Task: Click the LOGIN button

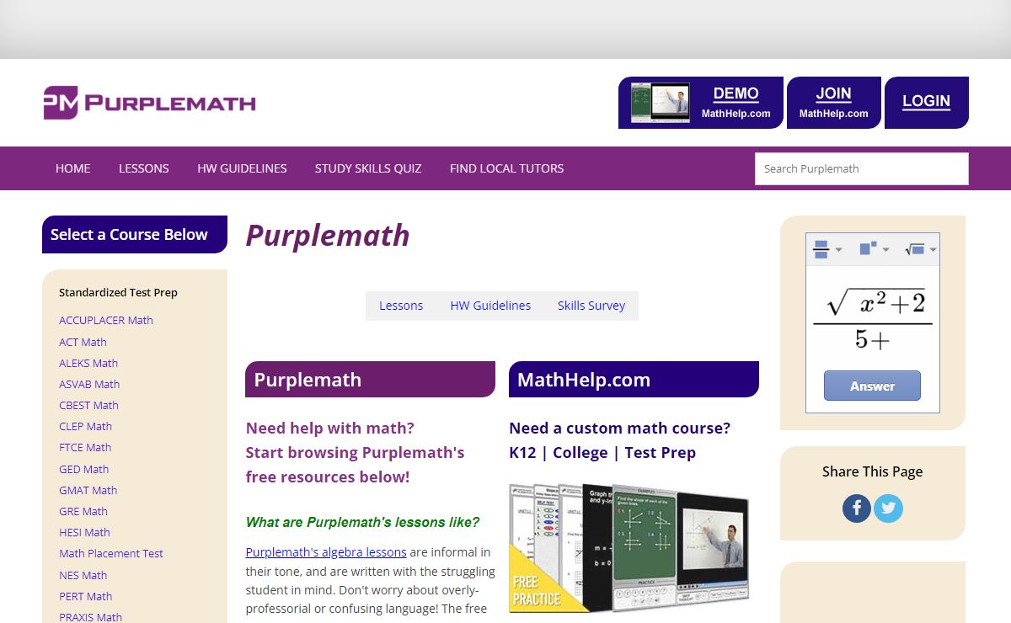Action: [x=927, y=103]
